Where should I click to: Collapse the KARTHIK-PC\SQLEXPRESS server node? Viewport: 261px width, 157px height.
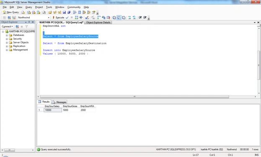pyautogui.click(x=3, y=31)
